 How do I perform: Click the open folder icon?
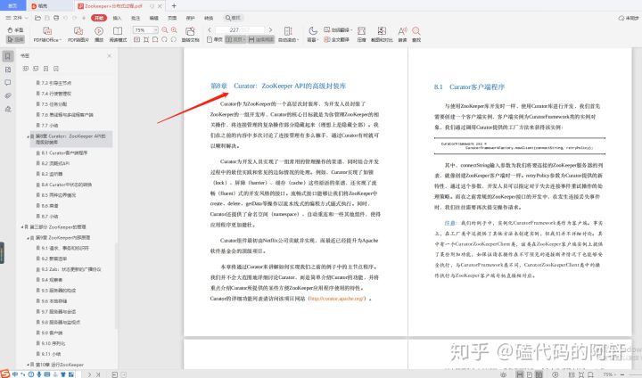point(37,18)
